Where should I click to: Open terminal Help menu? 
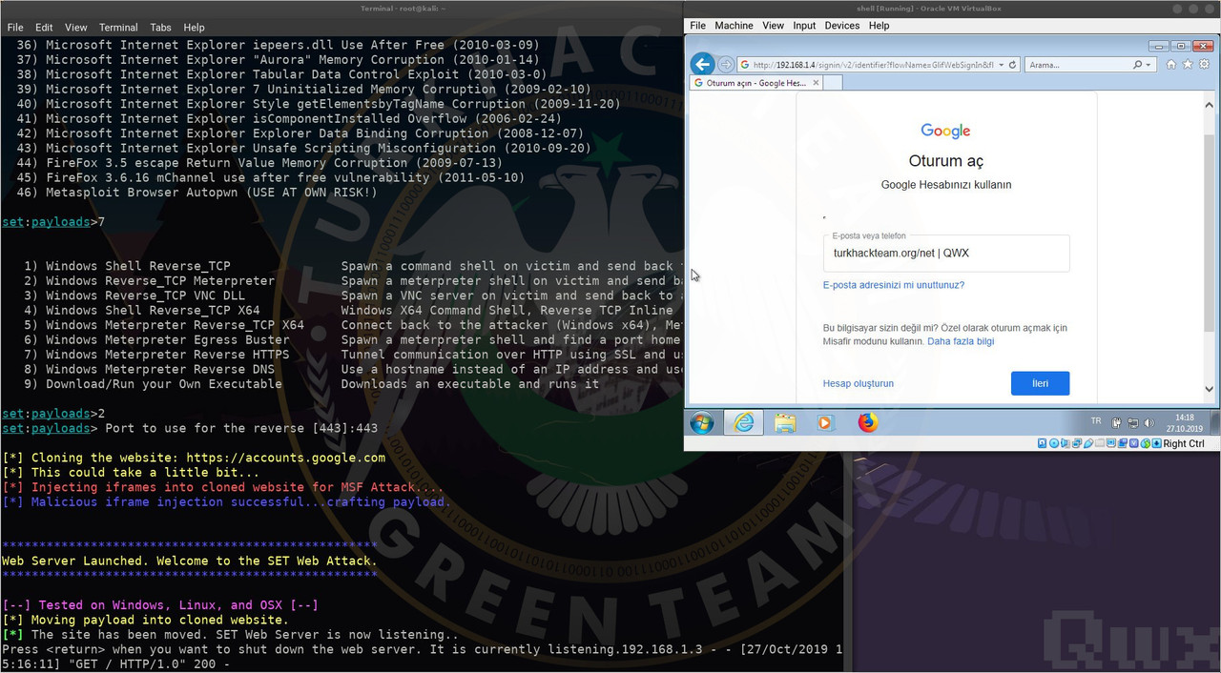[x=194, y=28]
